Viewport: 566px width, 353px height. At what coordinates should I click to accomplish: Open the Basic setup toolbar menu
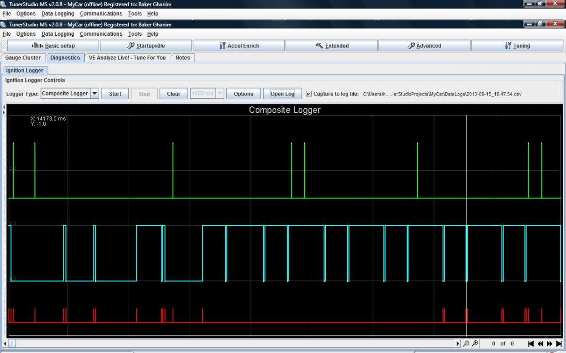53,46
